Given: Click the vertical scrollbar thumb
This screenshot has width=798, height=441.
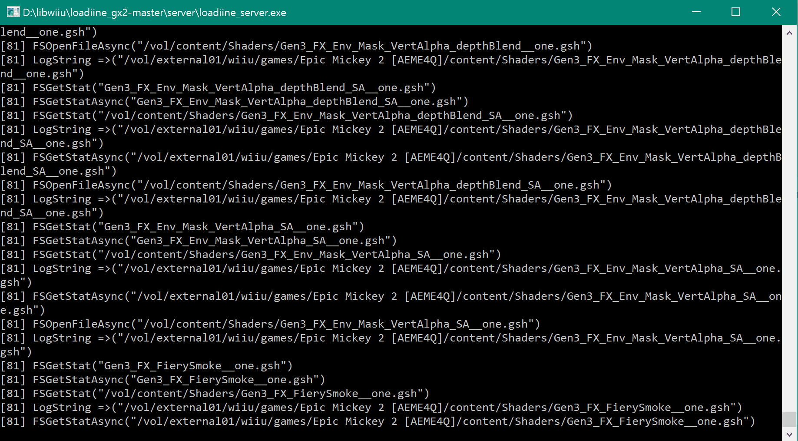Looking at the screenshot, I should coord(789,420).
